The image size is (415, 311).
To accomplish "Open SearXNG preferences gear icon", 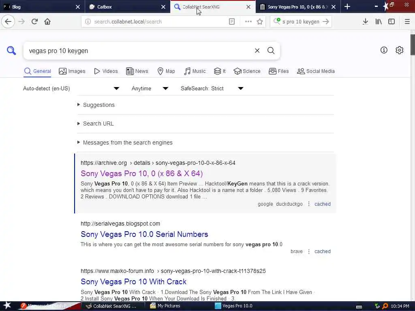I will coord(399,50).
